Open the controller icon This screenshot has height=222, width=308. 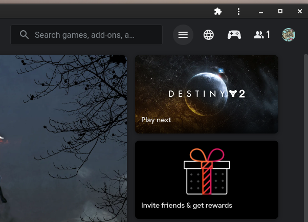click(234, 35)
